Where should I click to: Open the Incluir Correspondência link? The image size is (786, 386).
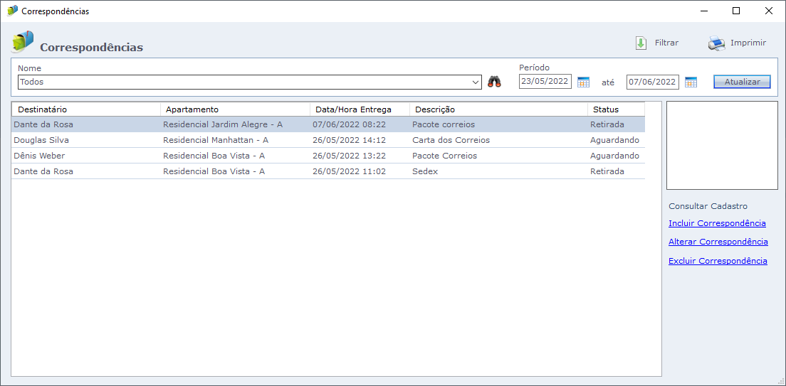point(717,223)
